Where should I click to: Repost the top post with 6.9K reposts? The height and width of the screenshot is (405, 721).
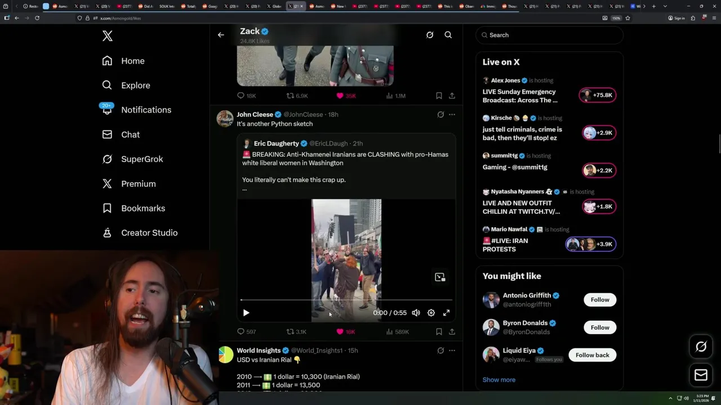[297, 96]
